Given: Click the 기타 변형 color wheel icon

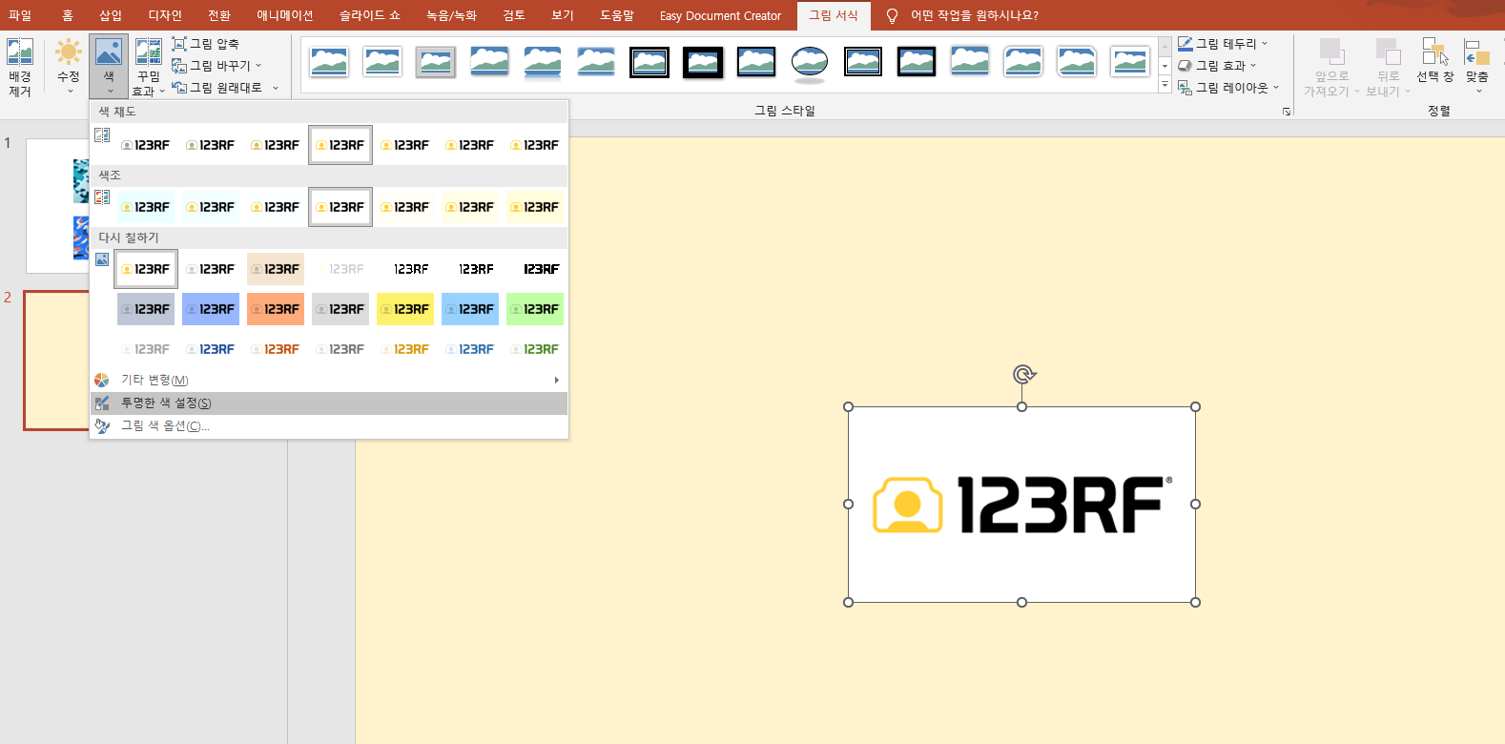Looking at the screenshot, I should [x=102, y=380].
